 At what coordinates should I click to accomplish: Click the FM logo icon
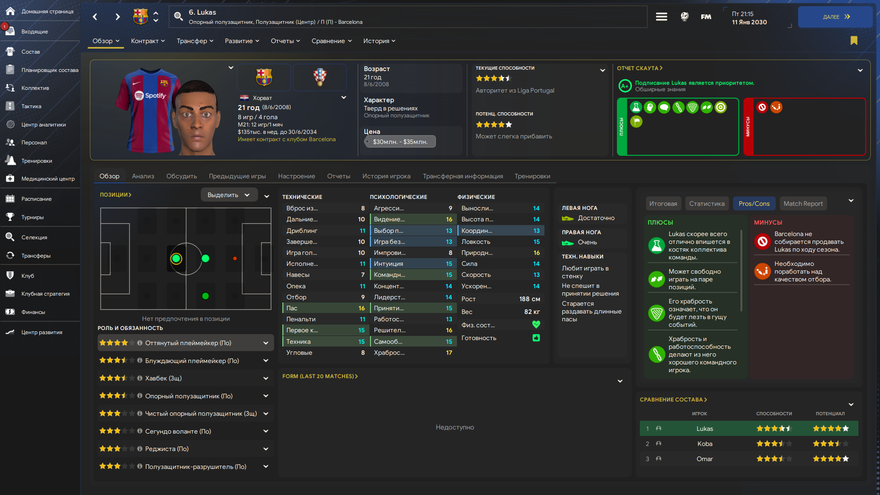[706, 17]
